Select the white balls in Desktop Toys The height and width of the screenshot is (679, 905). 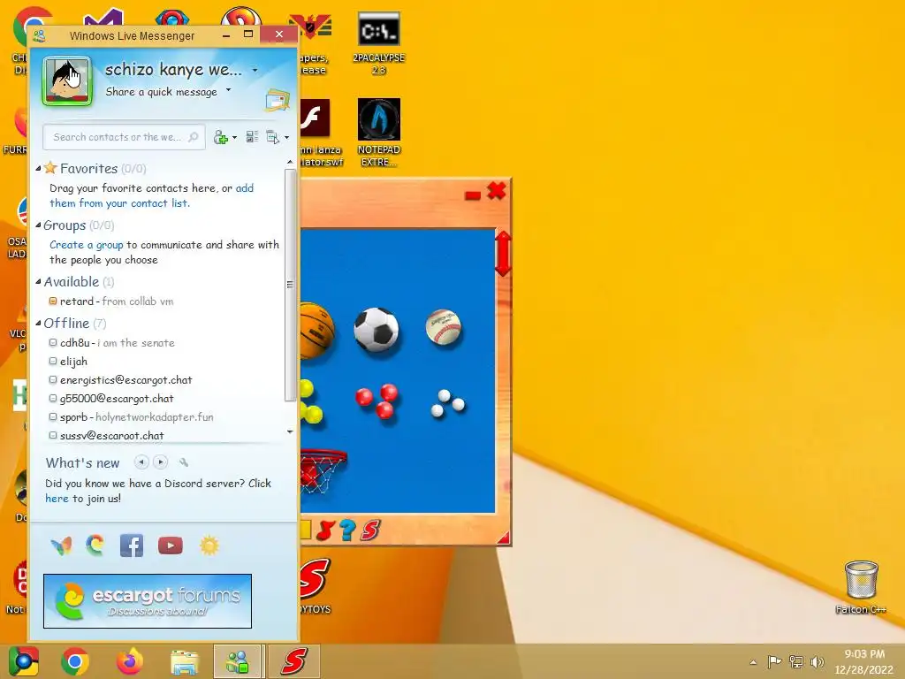point(448,403)
